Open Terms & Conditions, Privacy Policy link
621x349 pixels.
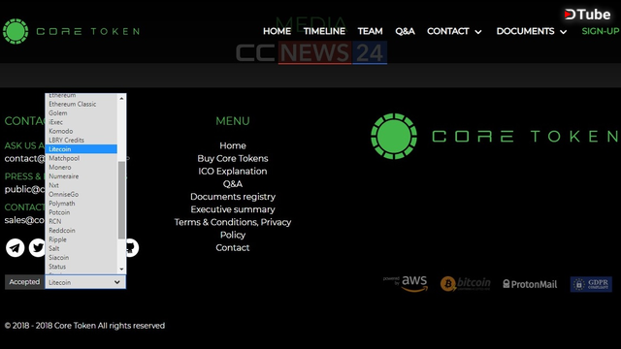[233, 229]
